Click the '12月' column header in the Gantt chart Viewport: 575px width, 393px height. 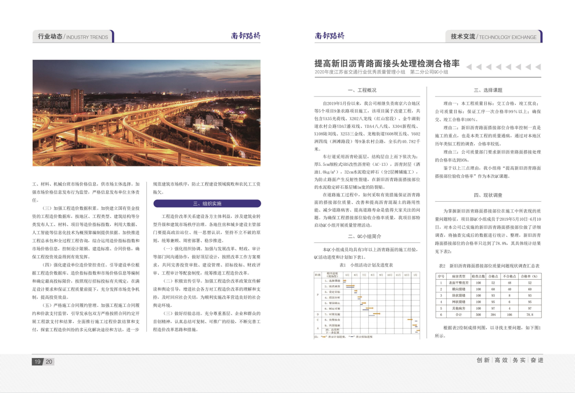(x=407, y=275)
